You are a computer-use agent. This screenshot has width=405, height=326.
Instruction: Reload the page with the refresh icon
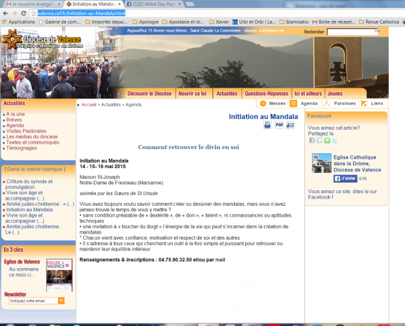pyautogui.click(x=24, y=13)
